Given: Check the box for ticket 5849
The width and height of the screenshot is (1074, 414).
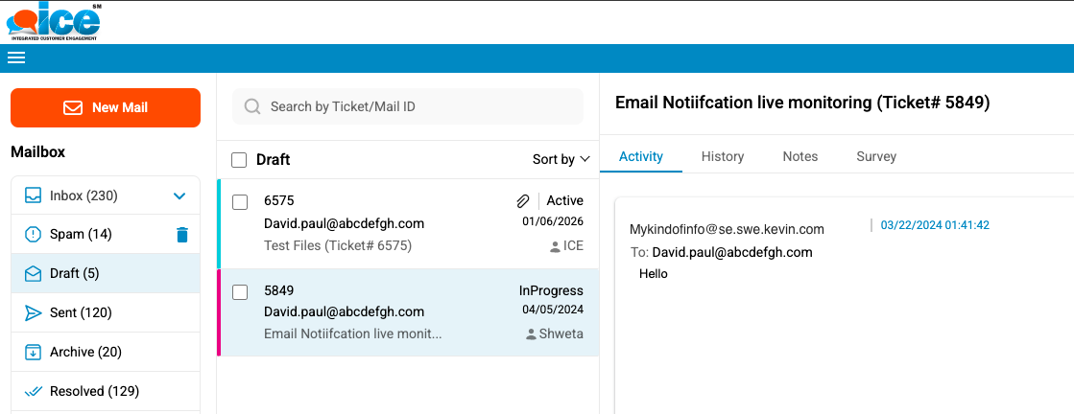Looking at the screenshot, I should click(241, 291).
